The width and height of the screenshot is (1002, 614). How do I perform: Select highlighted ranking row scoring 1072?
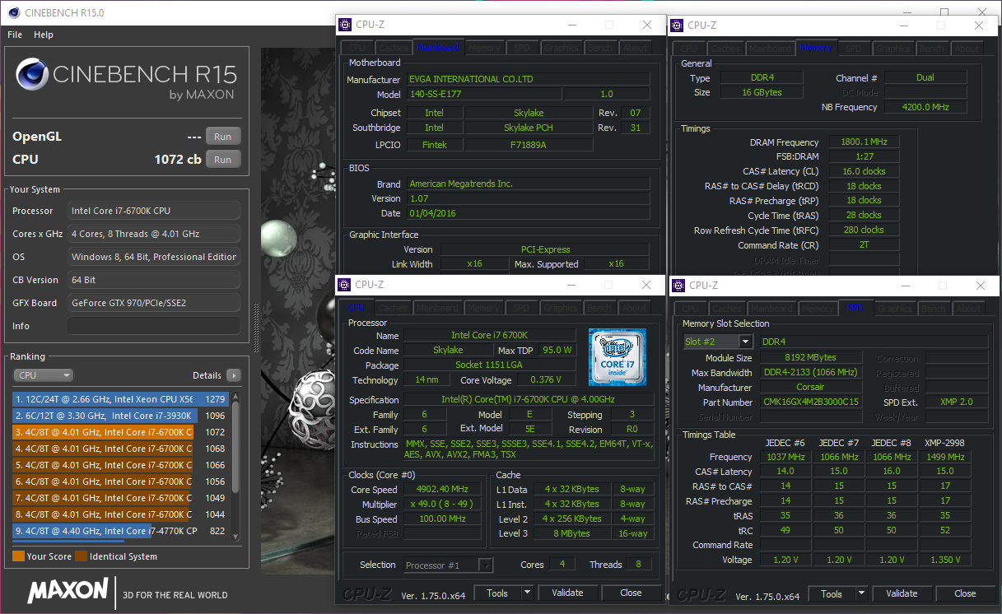pos(120,432)
